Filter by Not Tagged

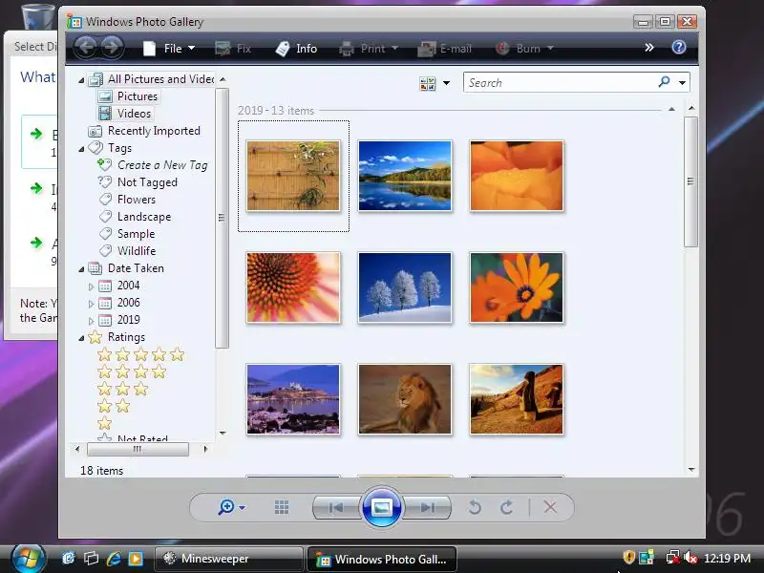tap(138, 182)
